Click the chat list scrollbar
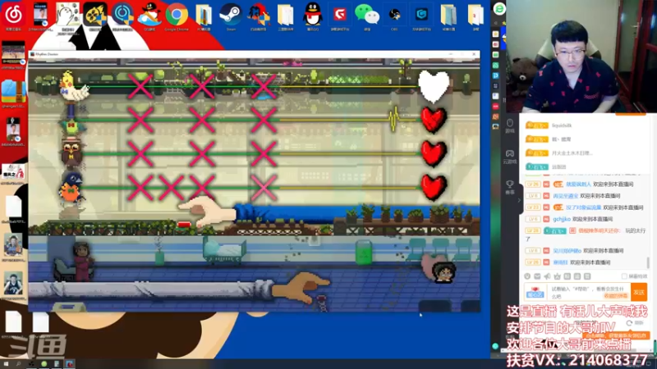The image size is (657, 369). (x=648, y=262)
